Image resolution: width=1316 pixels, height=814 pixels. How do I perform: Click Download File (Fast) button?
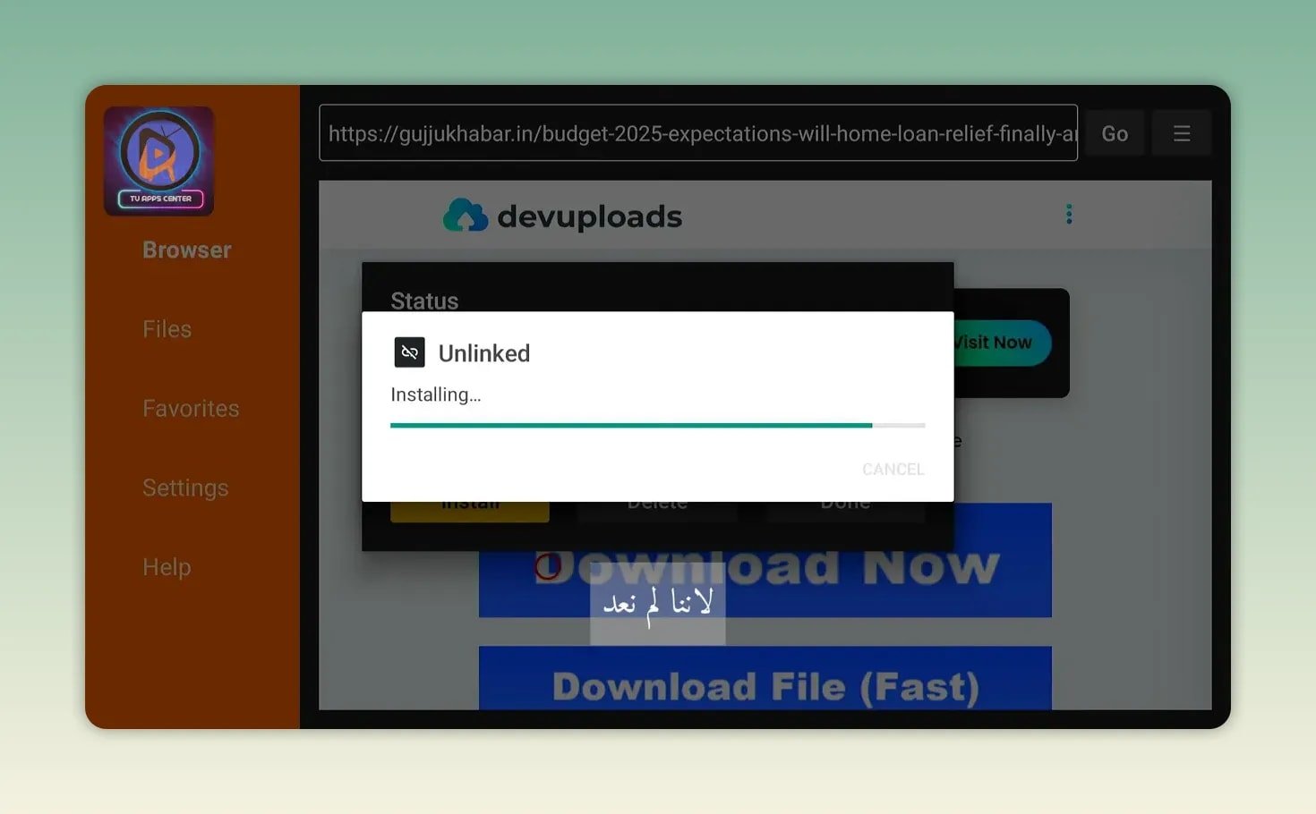click(765, 678)
